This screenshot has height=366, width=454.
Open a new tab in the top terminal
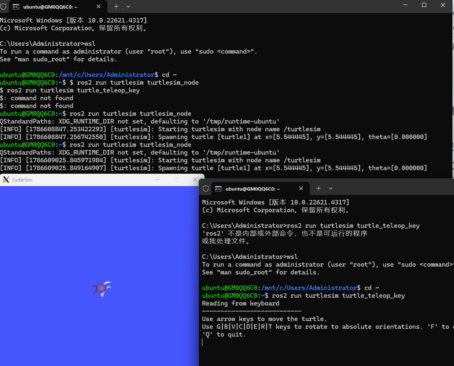point(116,7)
